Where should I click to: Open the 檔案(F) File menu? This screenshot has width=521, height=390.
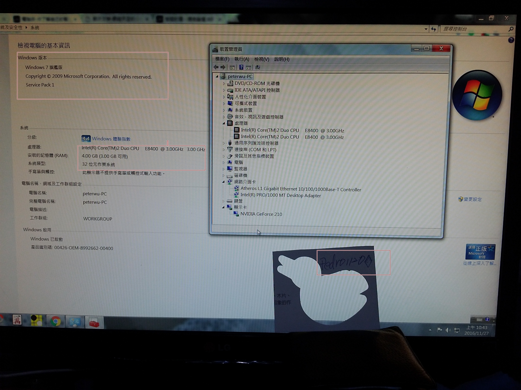pos(222,59)
